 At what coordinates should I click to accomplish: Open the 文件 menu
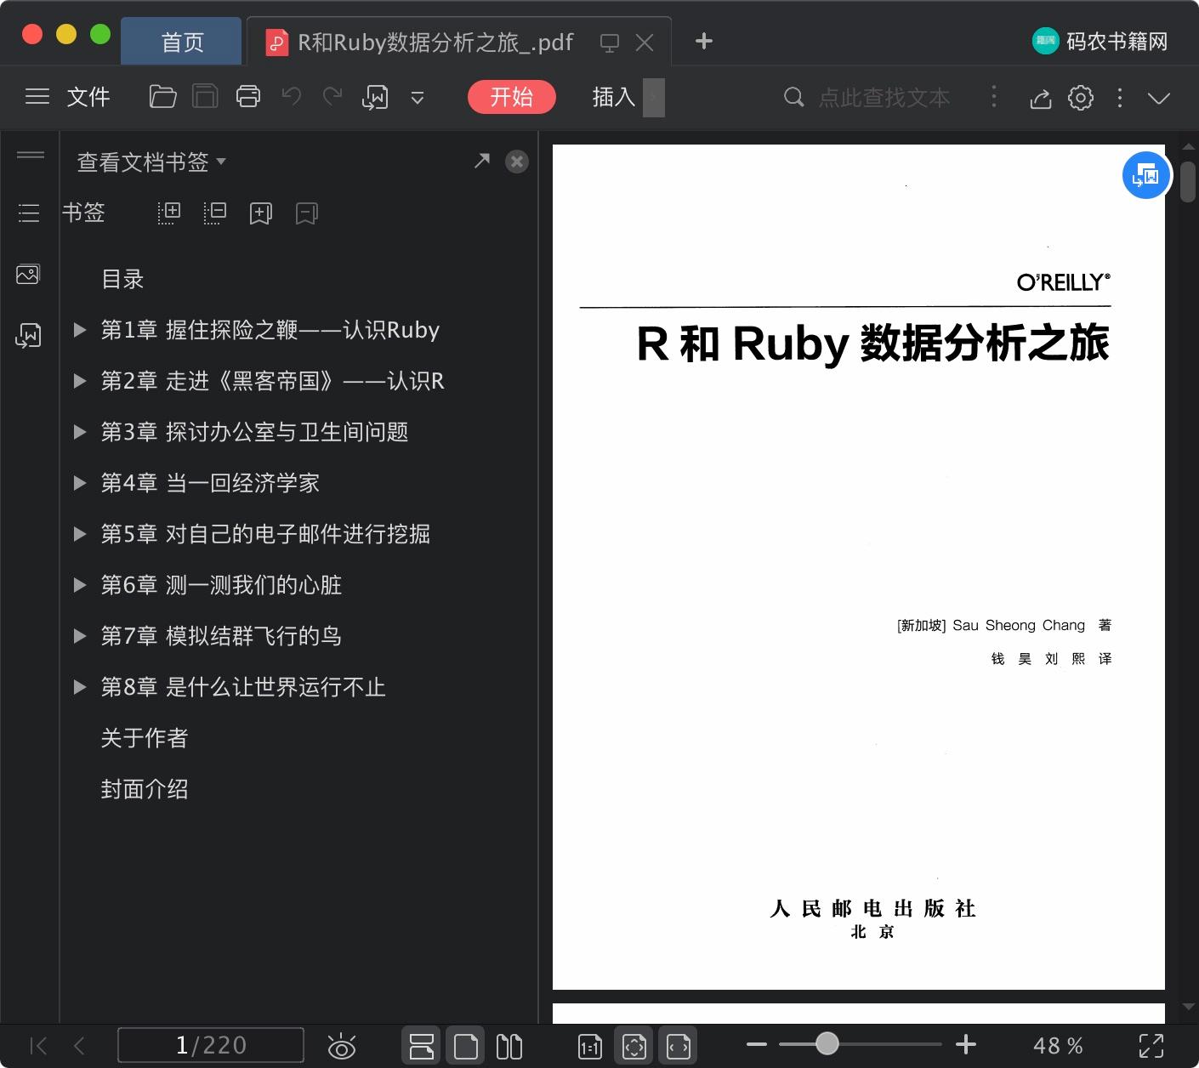point(88,97)
